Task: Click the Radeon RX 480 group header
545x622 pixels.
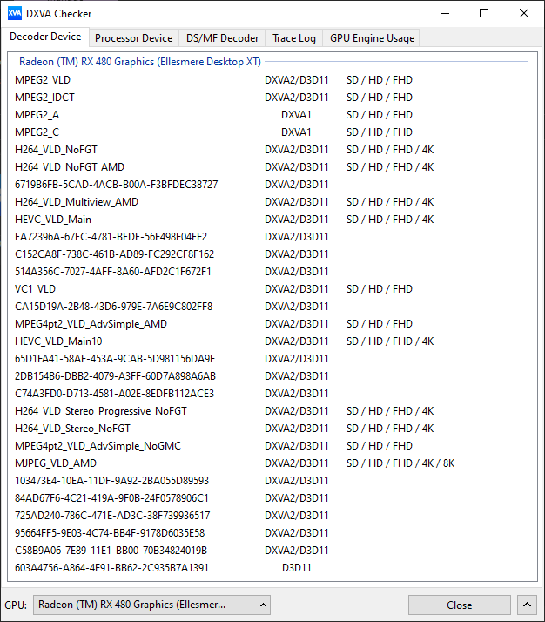Action: [x=140, y=62]
